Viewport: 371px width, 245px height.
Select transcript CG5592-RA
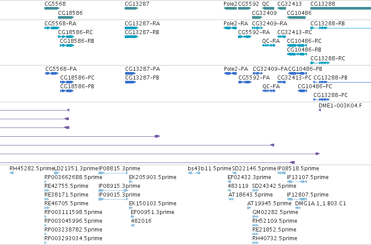254,32
